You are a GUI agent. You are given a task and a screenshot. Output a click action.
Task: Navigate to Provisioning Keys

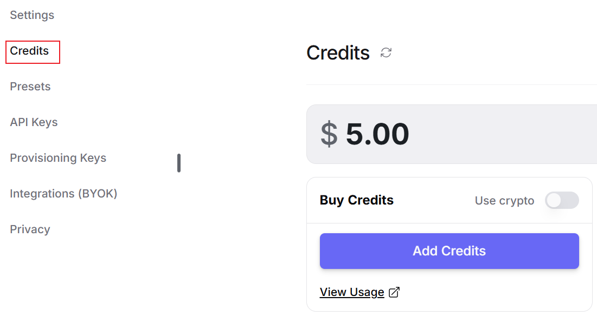point(58,158)
